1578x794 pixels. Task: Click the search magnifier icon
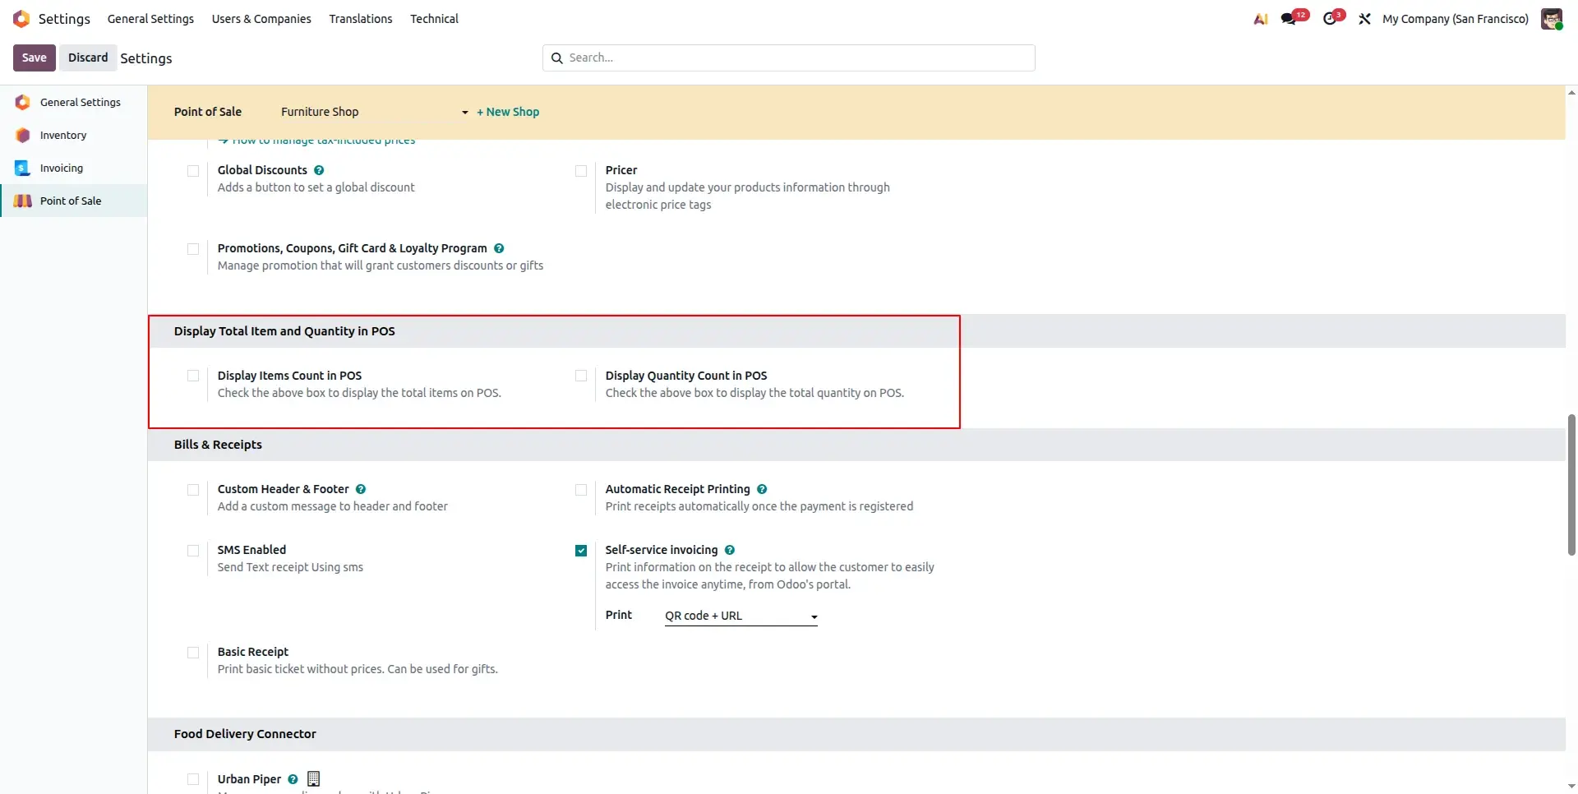coord(556,58)
